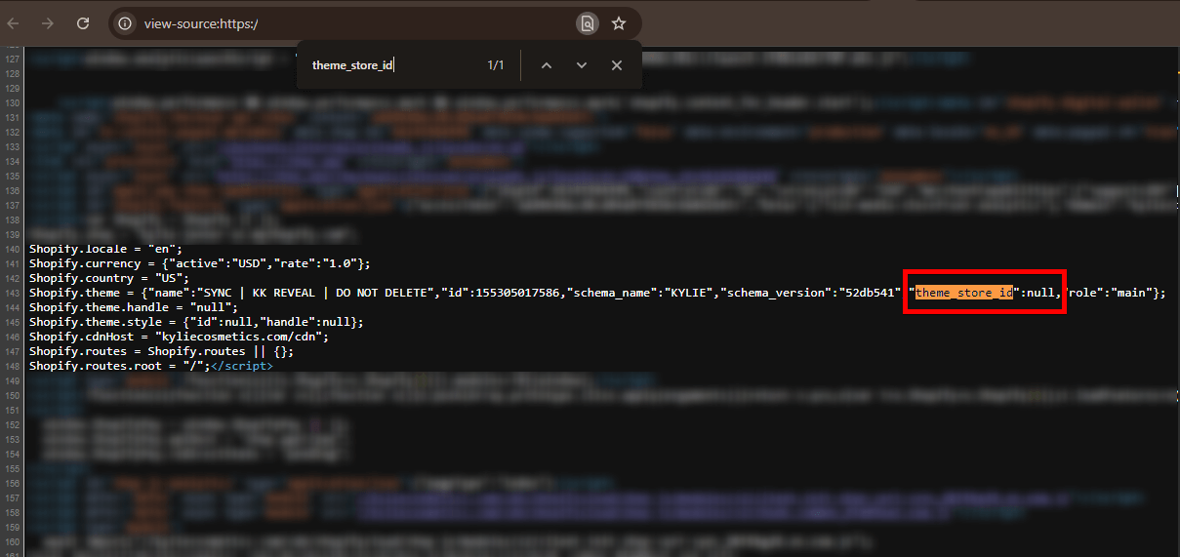
Task: Bookmark this page with the star icon
Action: point(619,23)
